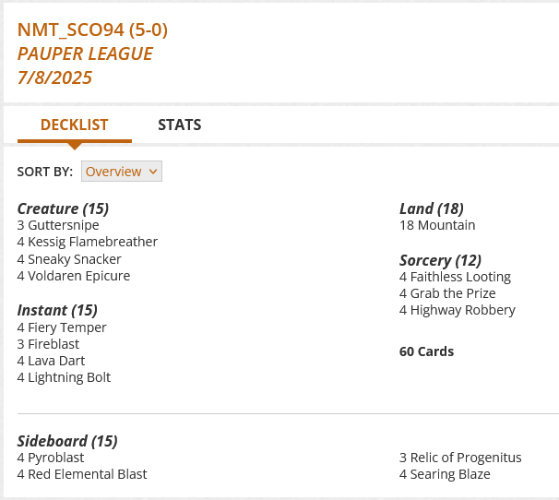
Task: Select Lightning Bolt card entry
Action: [69, 377]
